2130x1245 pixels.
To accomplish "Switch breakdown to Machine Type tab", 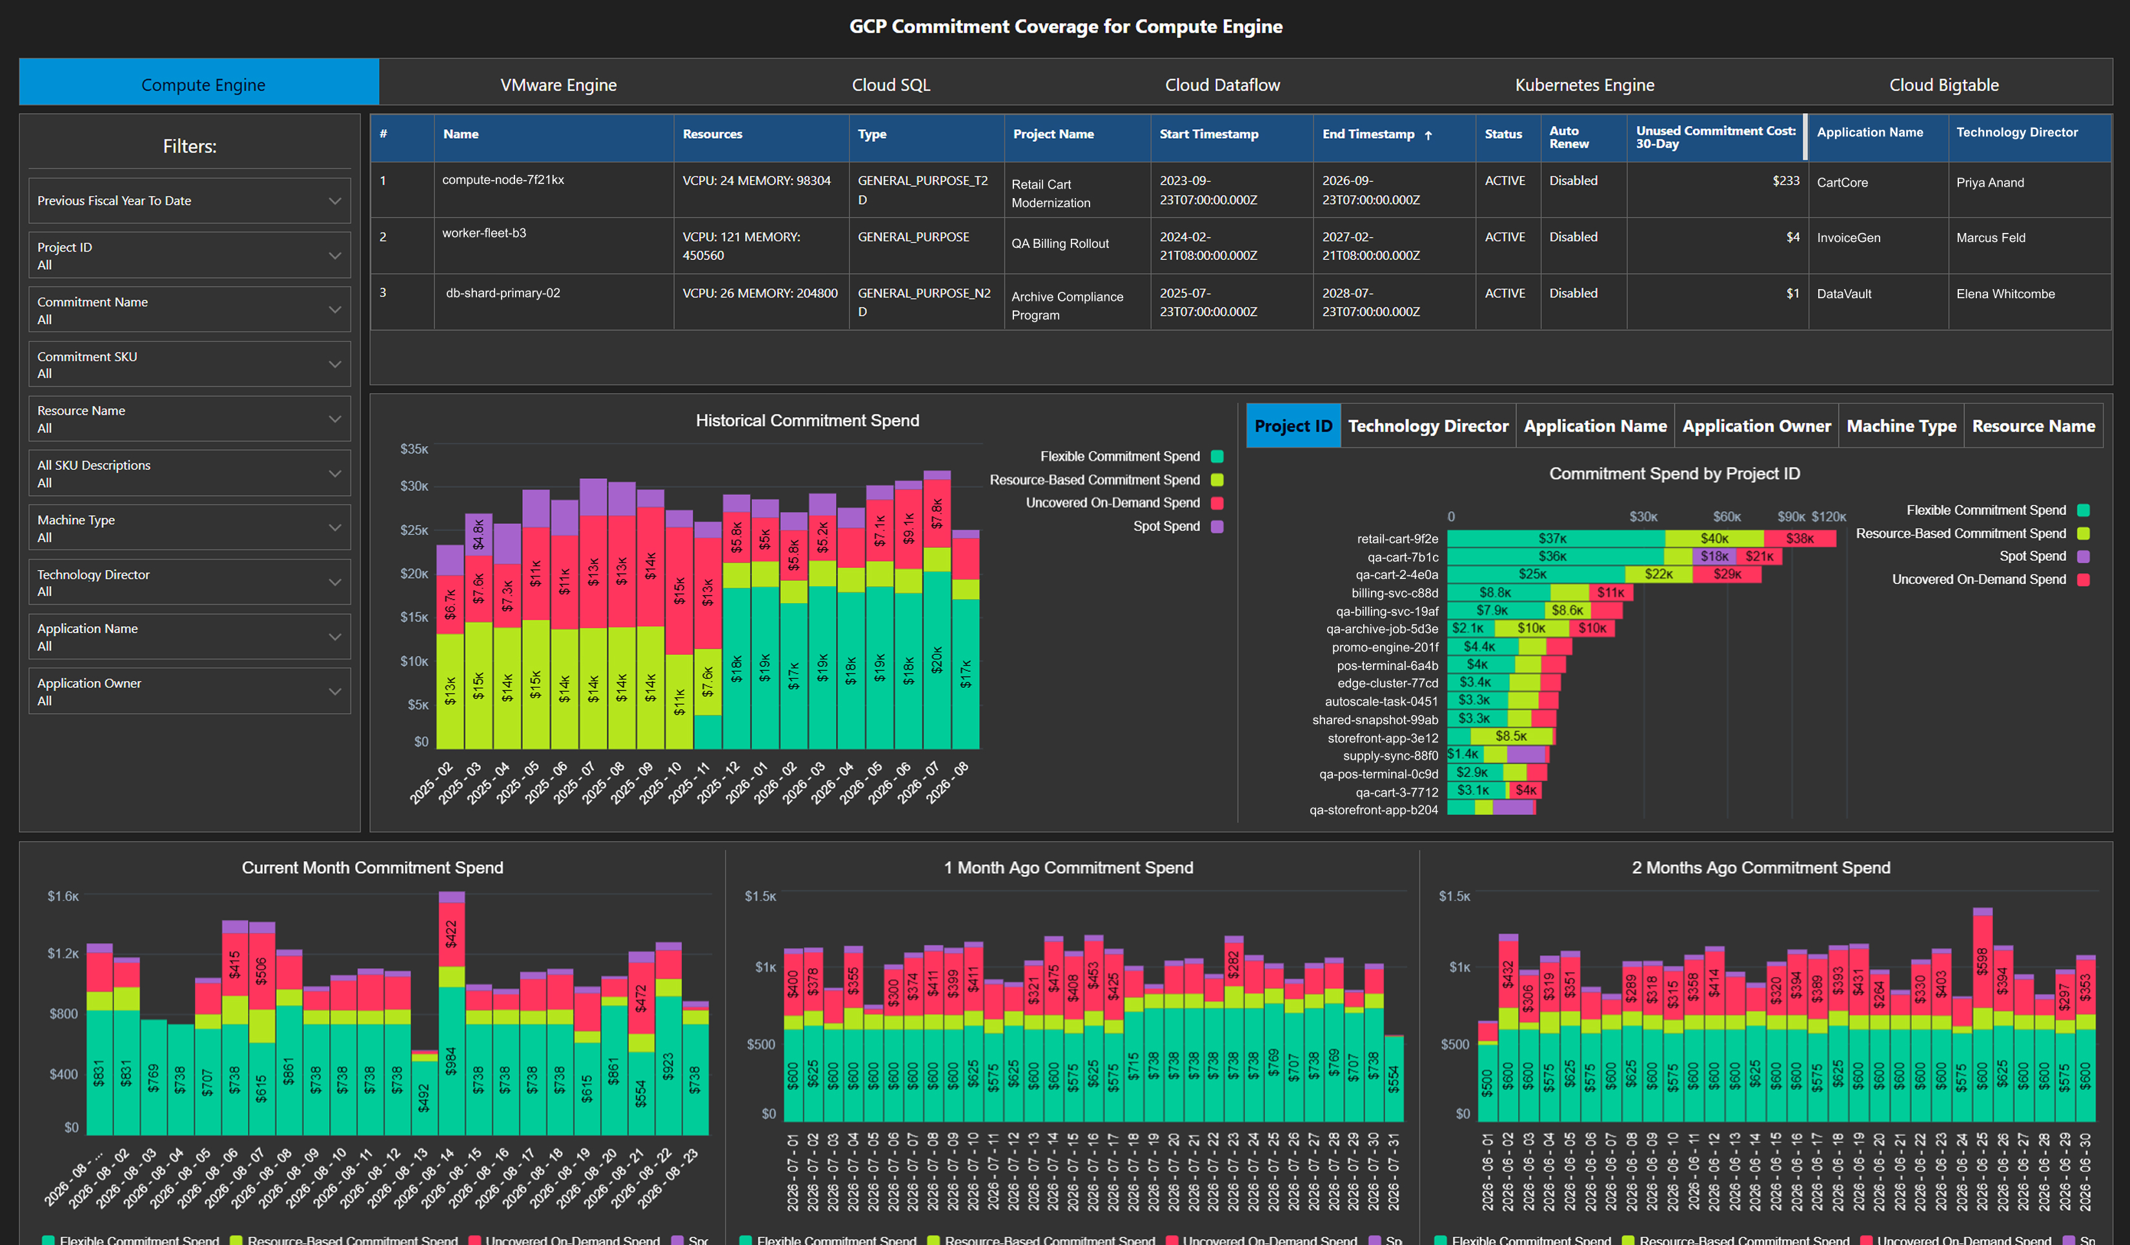I will pyautogui.click(x=1901, y=426).
